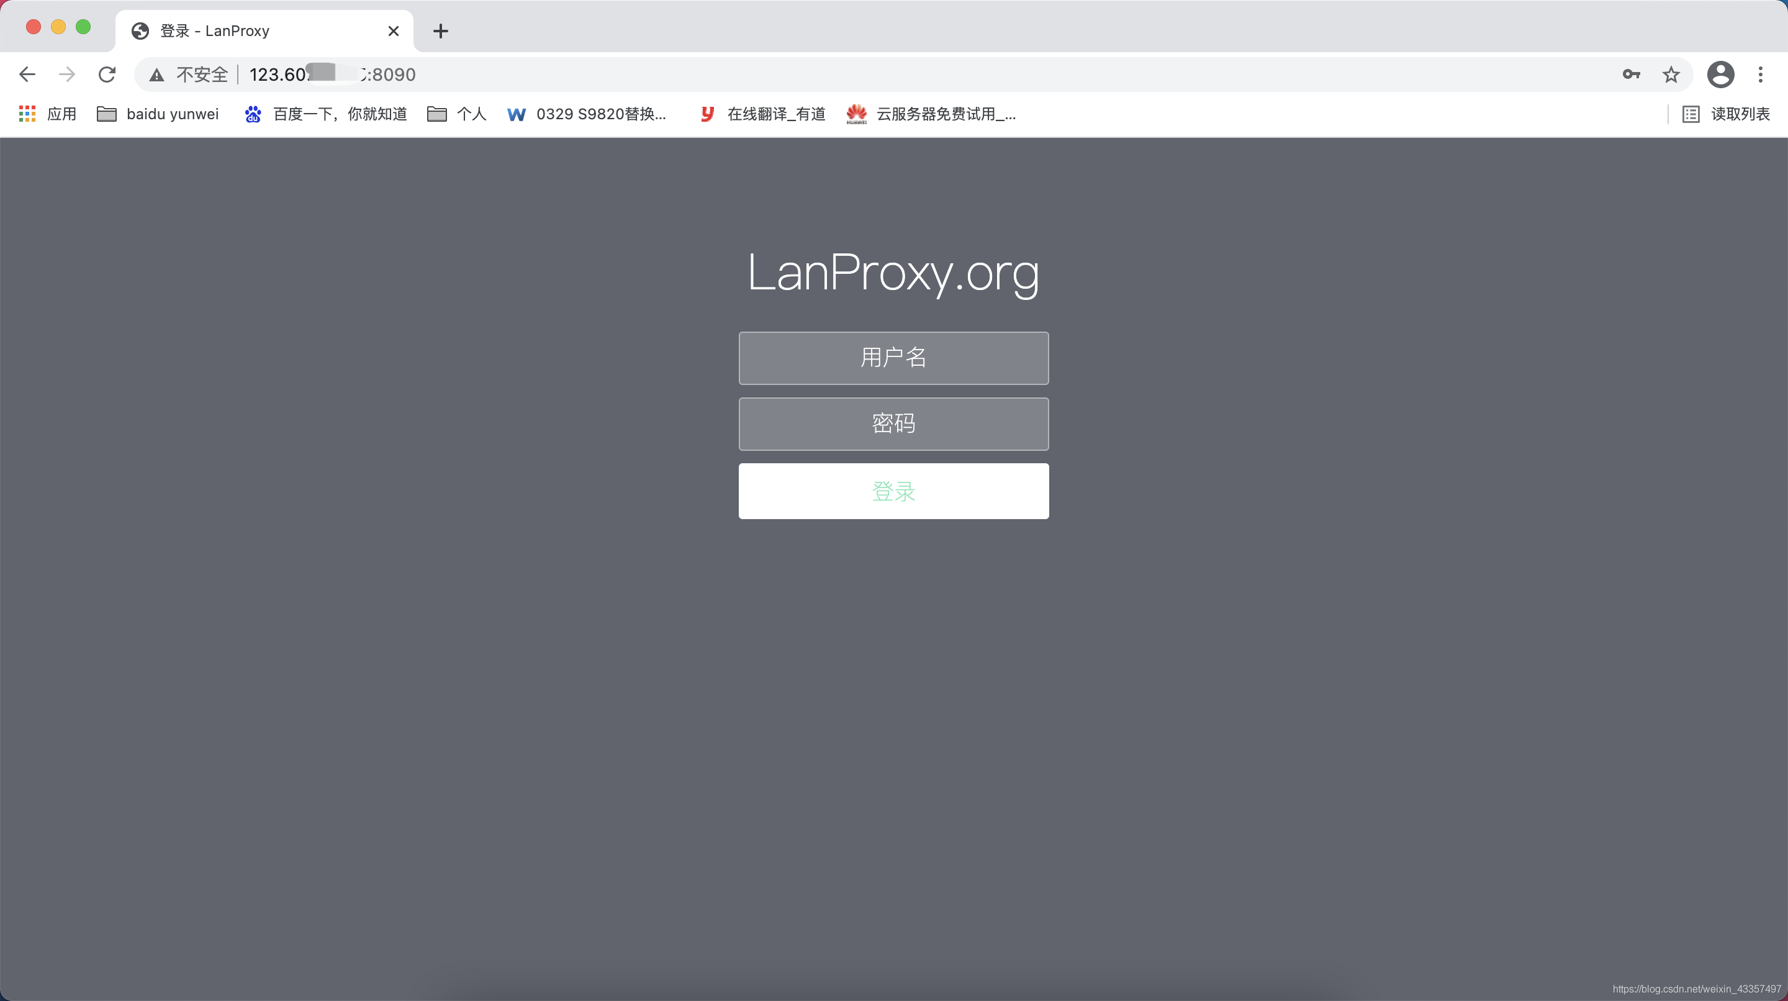The width and height of the screenshot is (1788, 1001).
Task: Bookmark this page with the star icon
Action: (1671, 75)
